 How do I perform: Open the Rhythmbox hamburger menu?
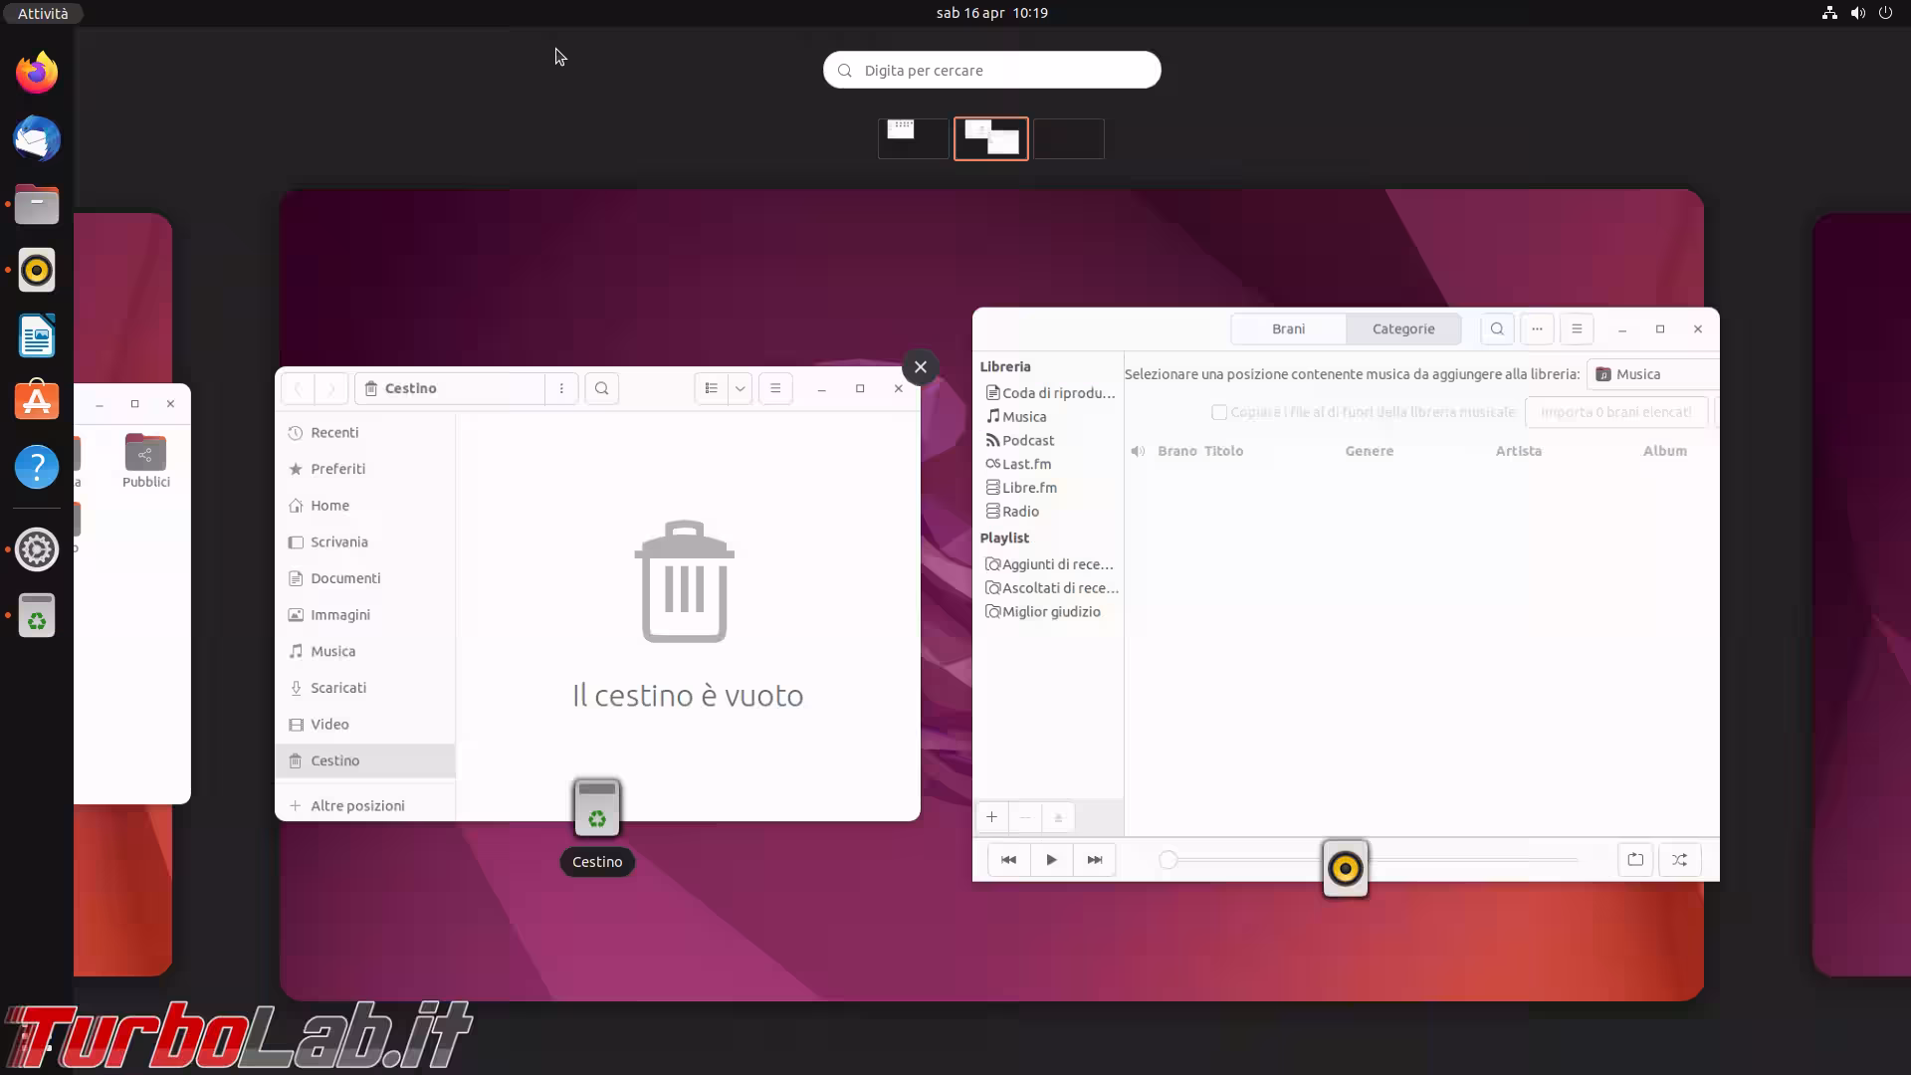1577,328
